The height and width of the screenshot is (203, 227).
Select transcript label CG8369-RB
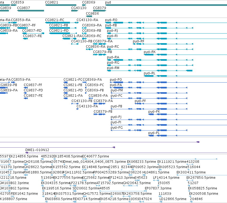pos(91,31)
